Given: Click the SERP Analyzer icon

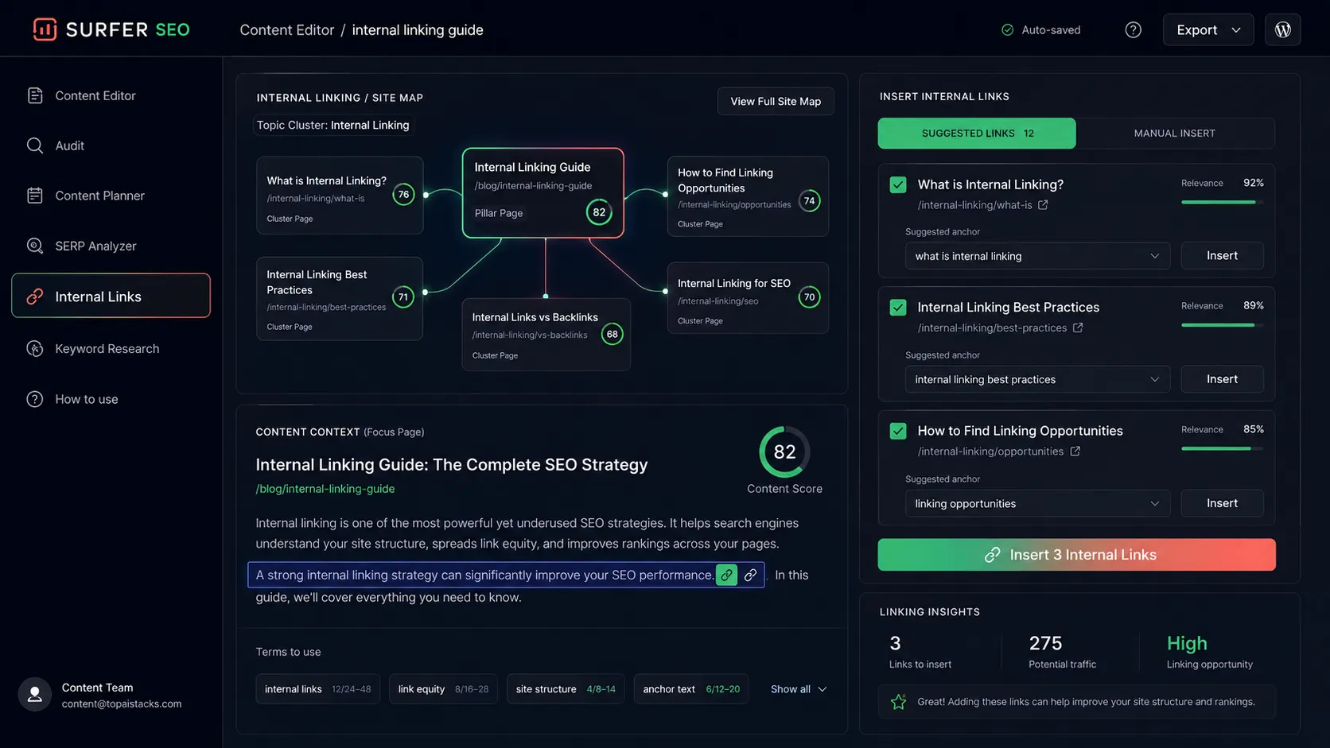Looking at the screenshot, I should (x=35, y=246).
